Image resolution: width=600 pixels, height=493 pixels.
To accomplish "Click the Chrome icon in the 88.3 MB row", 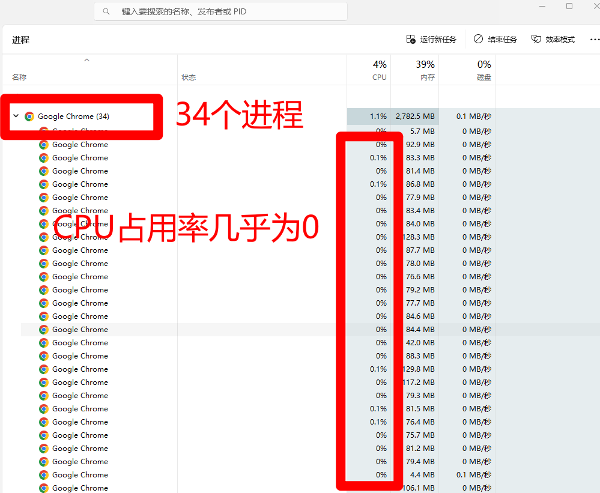I will 44,356.
